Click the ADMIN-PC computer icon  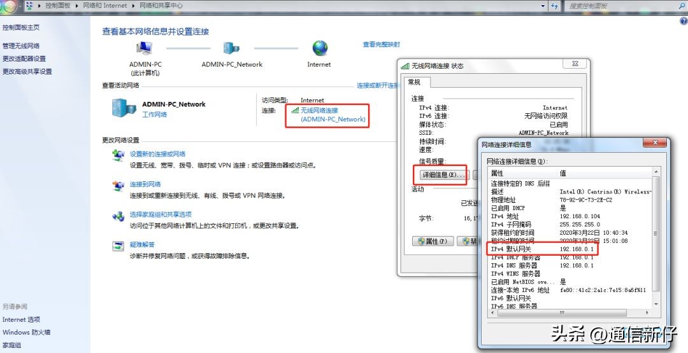(145, 49)
